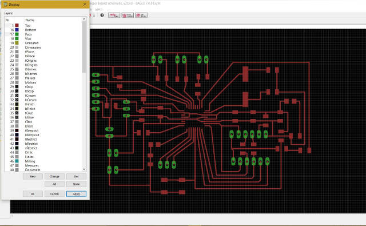This screenshot has width=366, height=226.
Task: Select the bNames layer row
Action: coord(43,74)
